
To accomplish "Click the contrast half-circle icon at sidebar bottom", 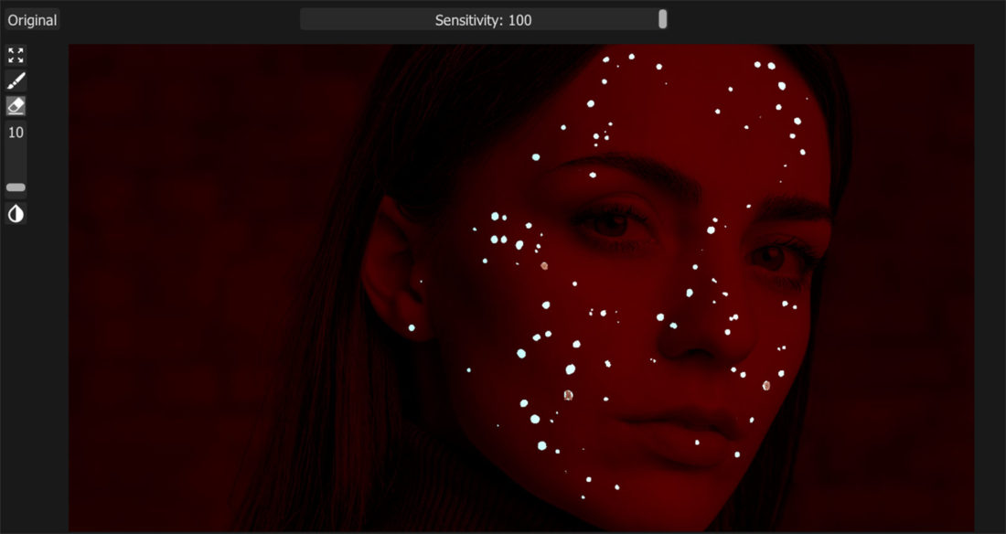I will pos(16,213).
